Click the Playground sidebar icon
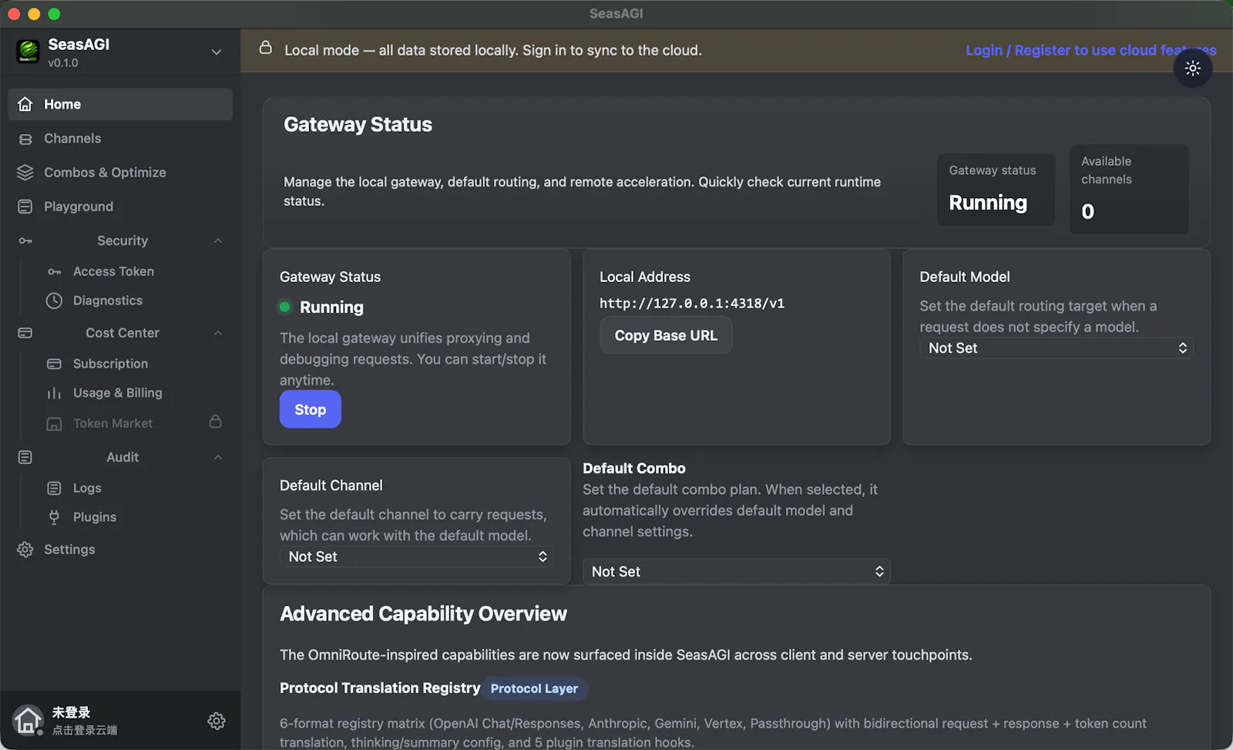Image resolution: width=1233 pixels, height=750 pixels. [x=25, y=207]
